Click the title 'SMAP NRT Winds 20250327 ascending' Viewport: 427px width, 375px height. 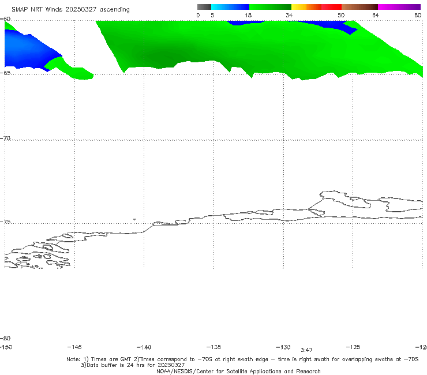(70, 9)
